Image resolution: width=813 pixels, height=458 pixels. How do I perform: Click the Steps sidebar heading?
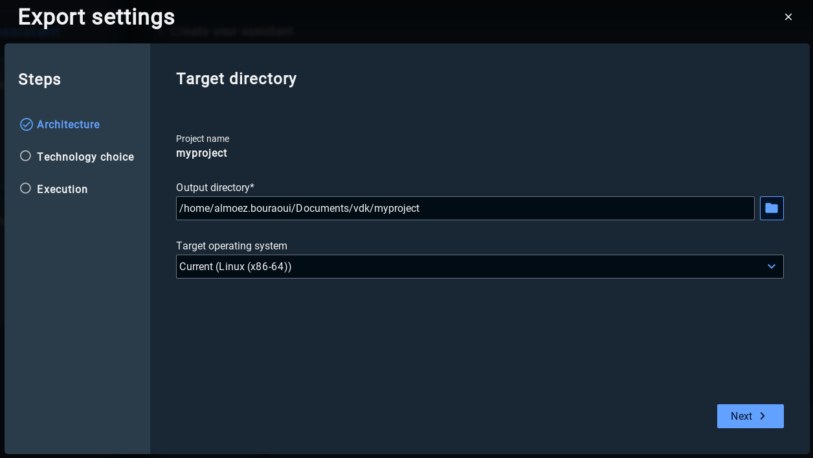[x=39, y=80]
